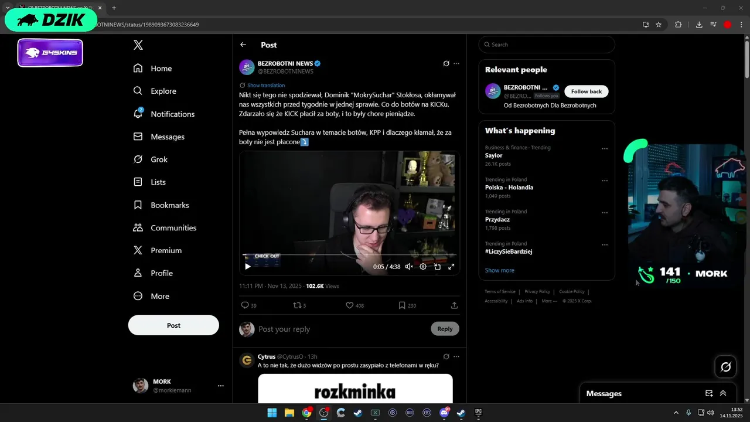Open Communities page

click(x=165, y=227)
